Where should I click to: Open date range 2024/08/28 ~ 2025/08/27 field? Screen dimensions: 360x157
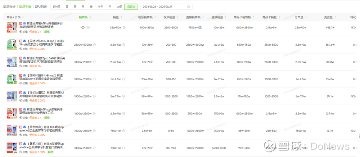[x=166, y=7]
